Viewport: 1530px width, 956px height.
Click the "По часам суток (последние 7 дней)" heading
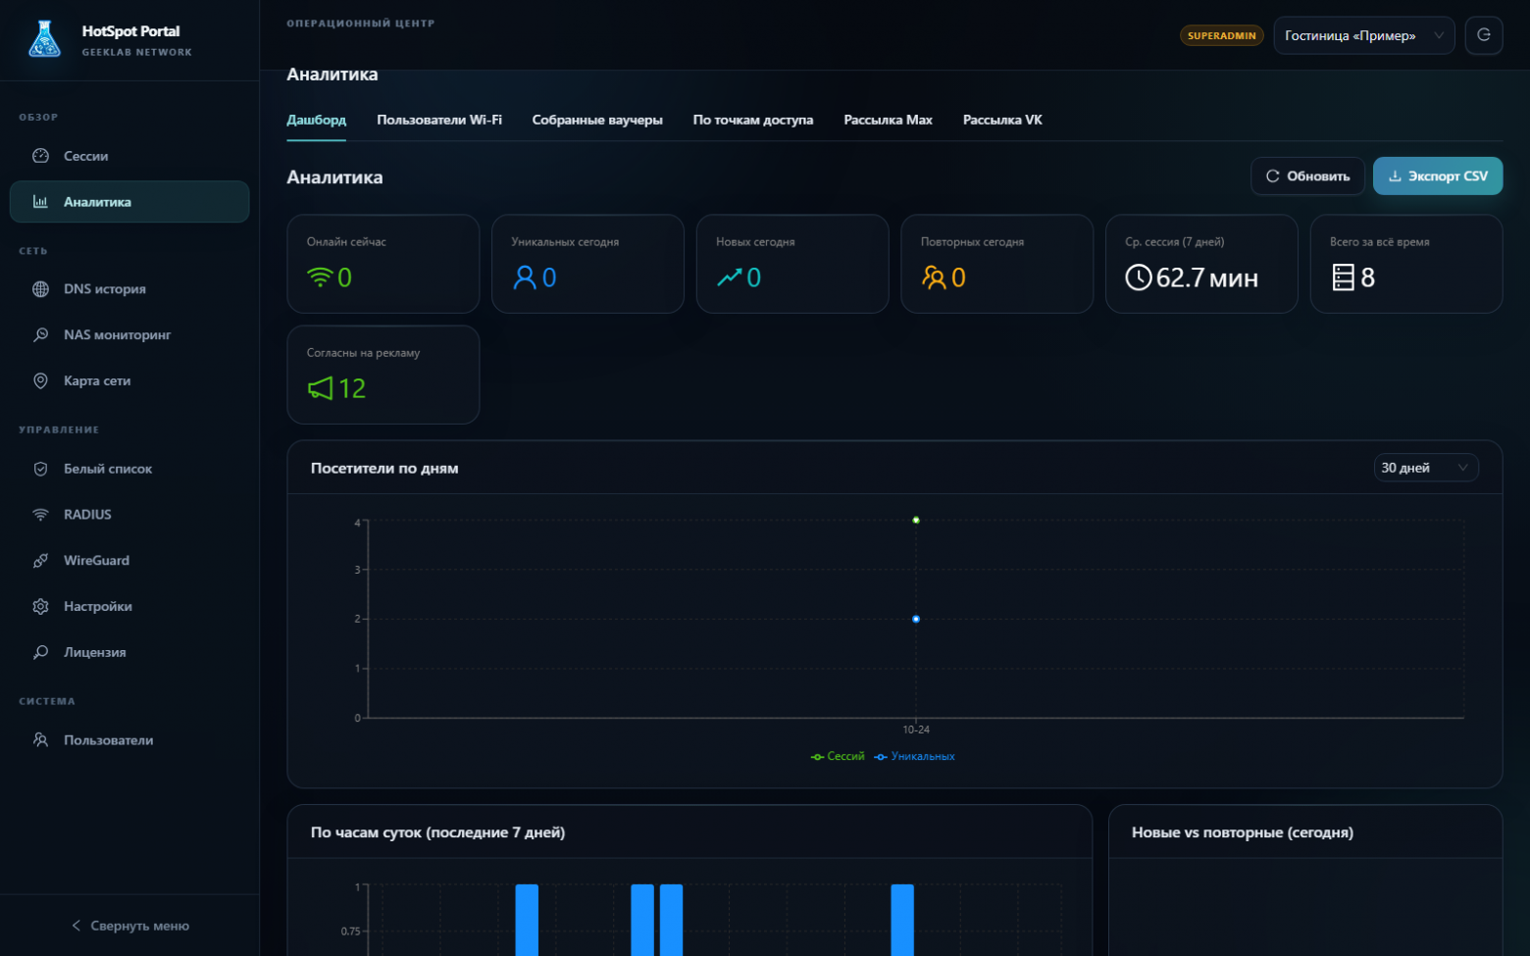[x=437, y=832]
